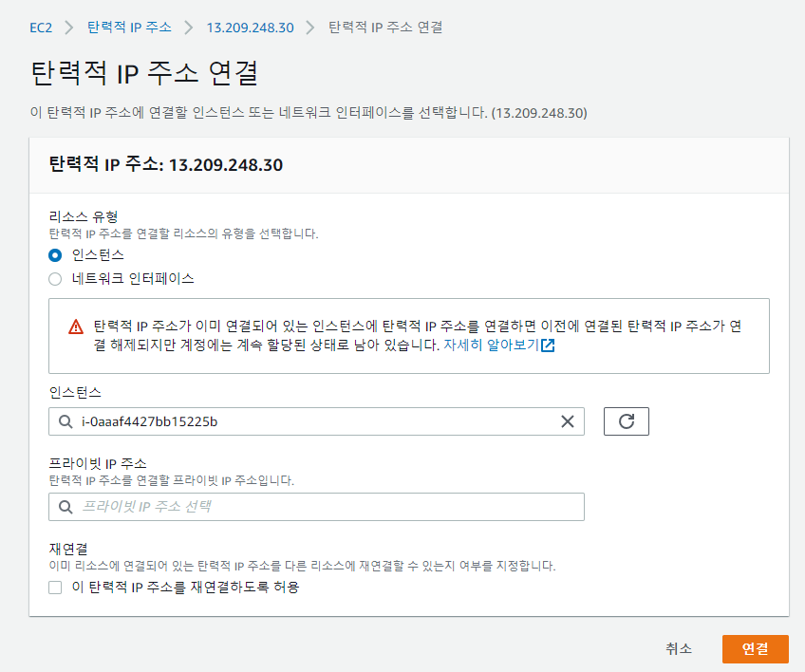The image size is (805, 672).
Task: Click the 리소스 유형 label
Action: (x=84, y=216)
